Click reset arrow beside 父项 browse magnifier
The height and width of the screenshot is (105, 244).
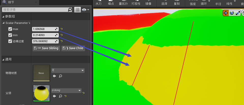[x=66, y=96]
